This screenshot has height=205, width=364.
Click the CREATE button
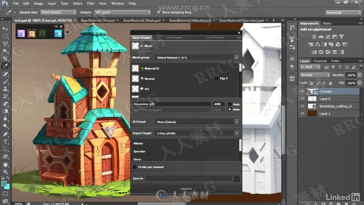pos(186,189)
